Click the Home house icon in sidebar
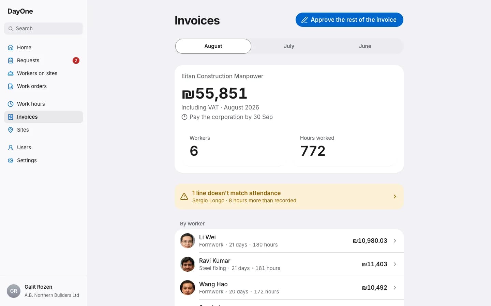Screen dimensions: 491x306 (x=11, y=48)
